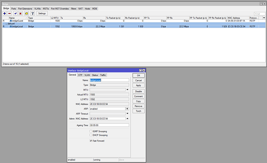The height and width of the screenshot is (163, 267).
Task: Click the red X Disable icon
Action: pos(21,13)
